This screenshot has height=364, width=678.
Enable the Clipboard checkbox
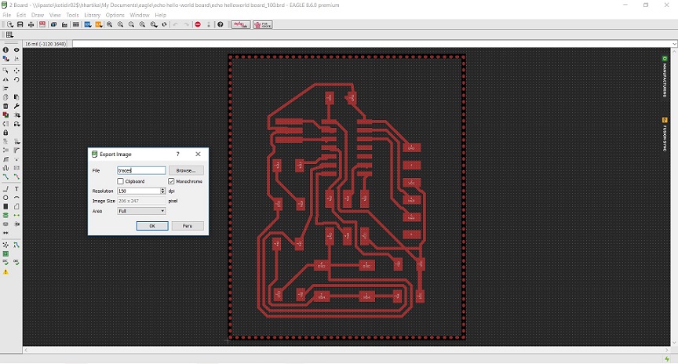pos(120,181)
